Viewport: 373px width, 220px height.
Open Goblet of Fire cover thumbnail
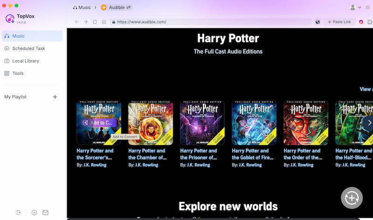point(254,123)
